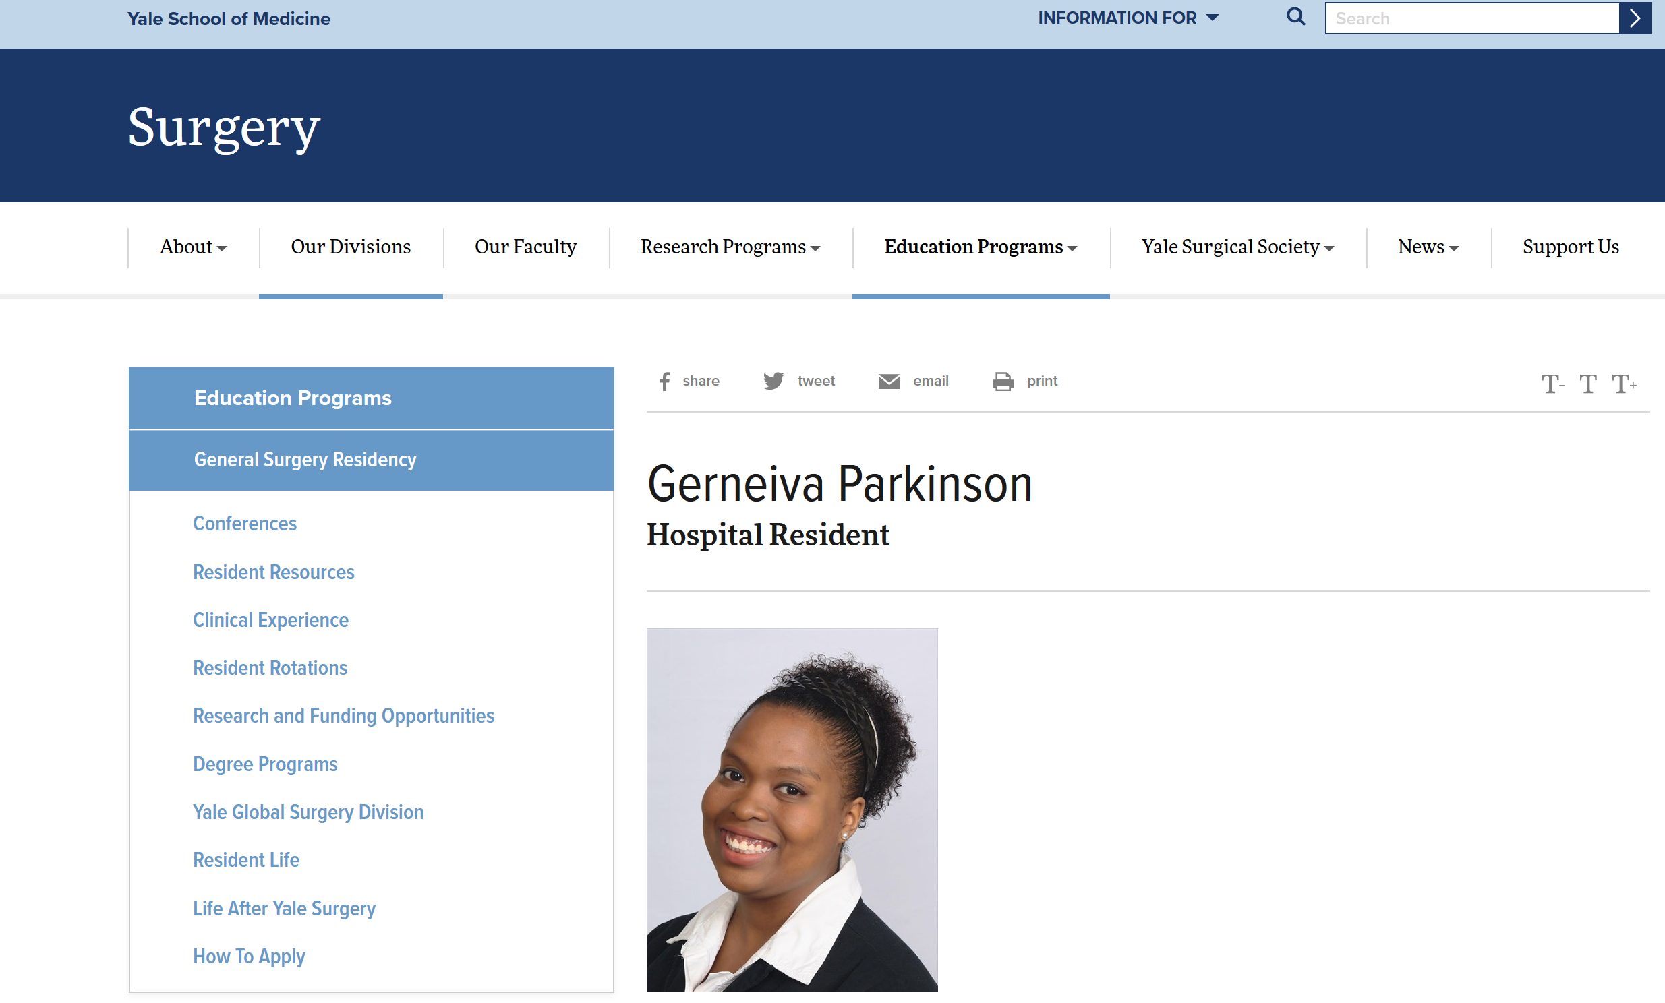Email this page via the envelope icon
The height and width of the screenshot is (1003, 1665).
889,382
